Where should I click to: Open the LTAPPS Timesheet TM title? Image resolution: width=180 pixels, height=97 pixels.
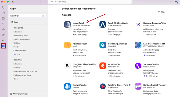pos(154,44)
